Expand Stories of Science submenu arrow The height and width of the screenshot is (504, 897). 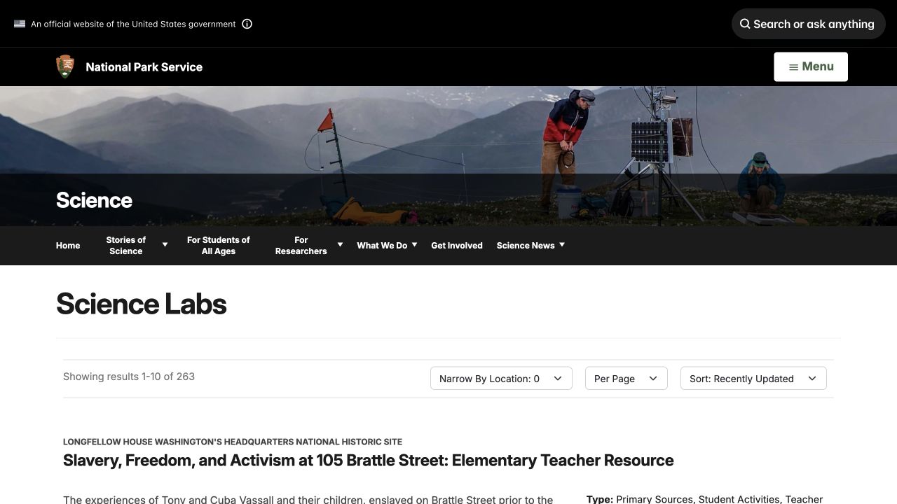(165, 245)
